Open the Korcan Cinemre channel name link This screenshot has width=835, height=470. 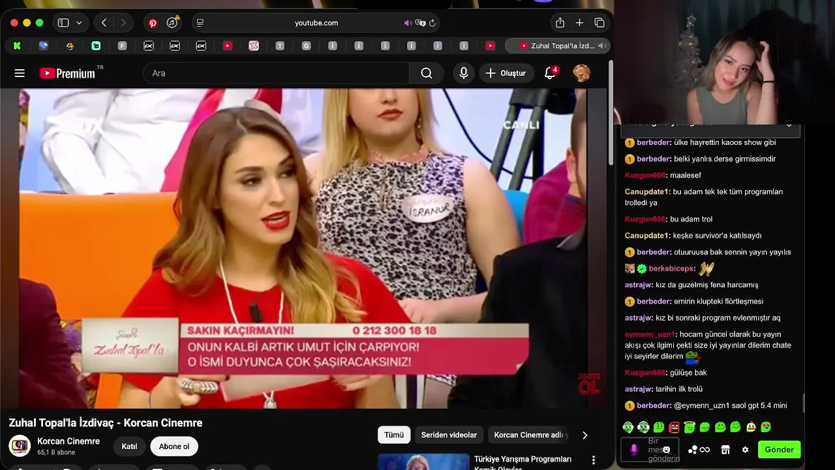click(x=68, y=441)
